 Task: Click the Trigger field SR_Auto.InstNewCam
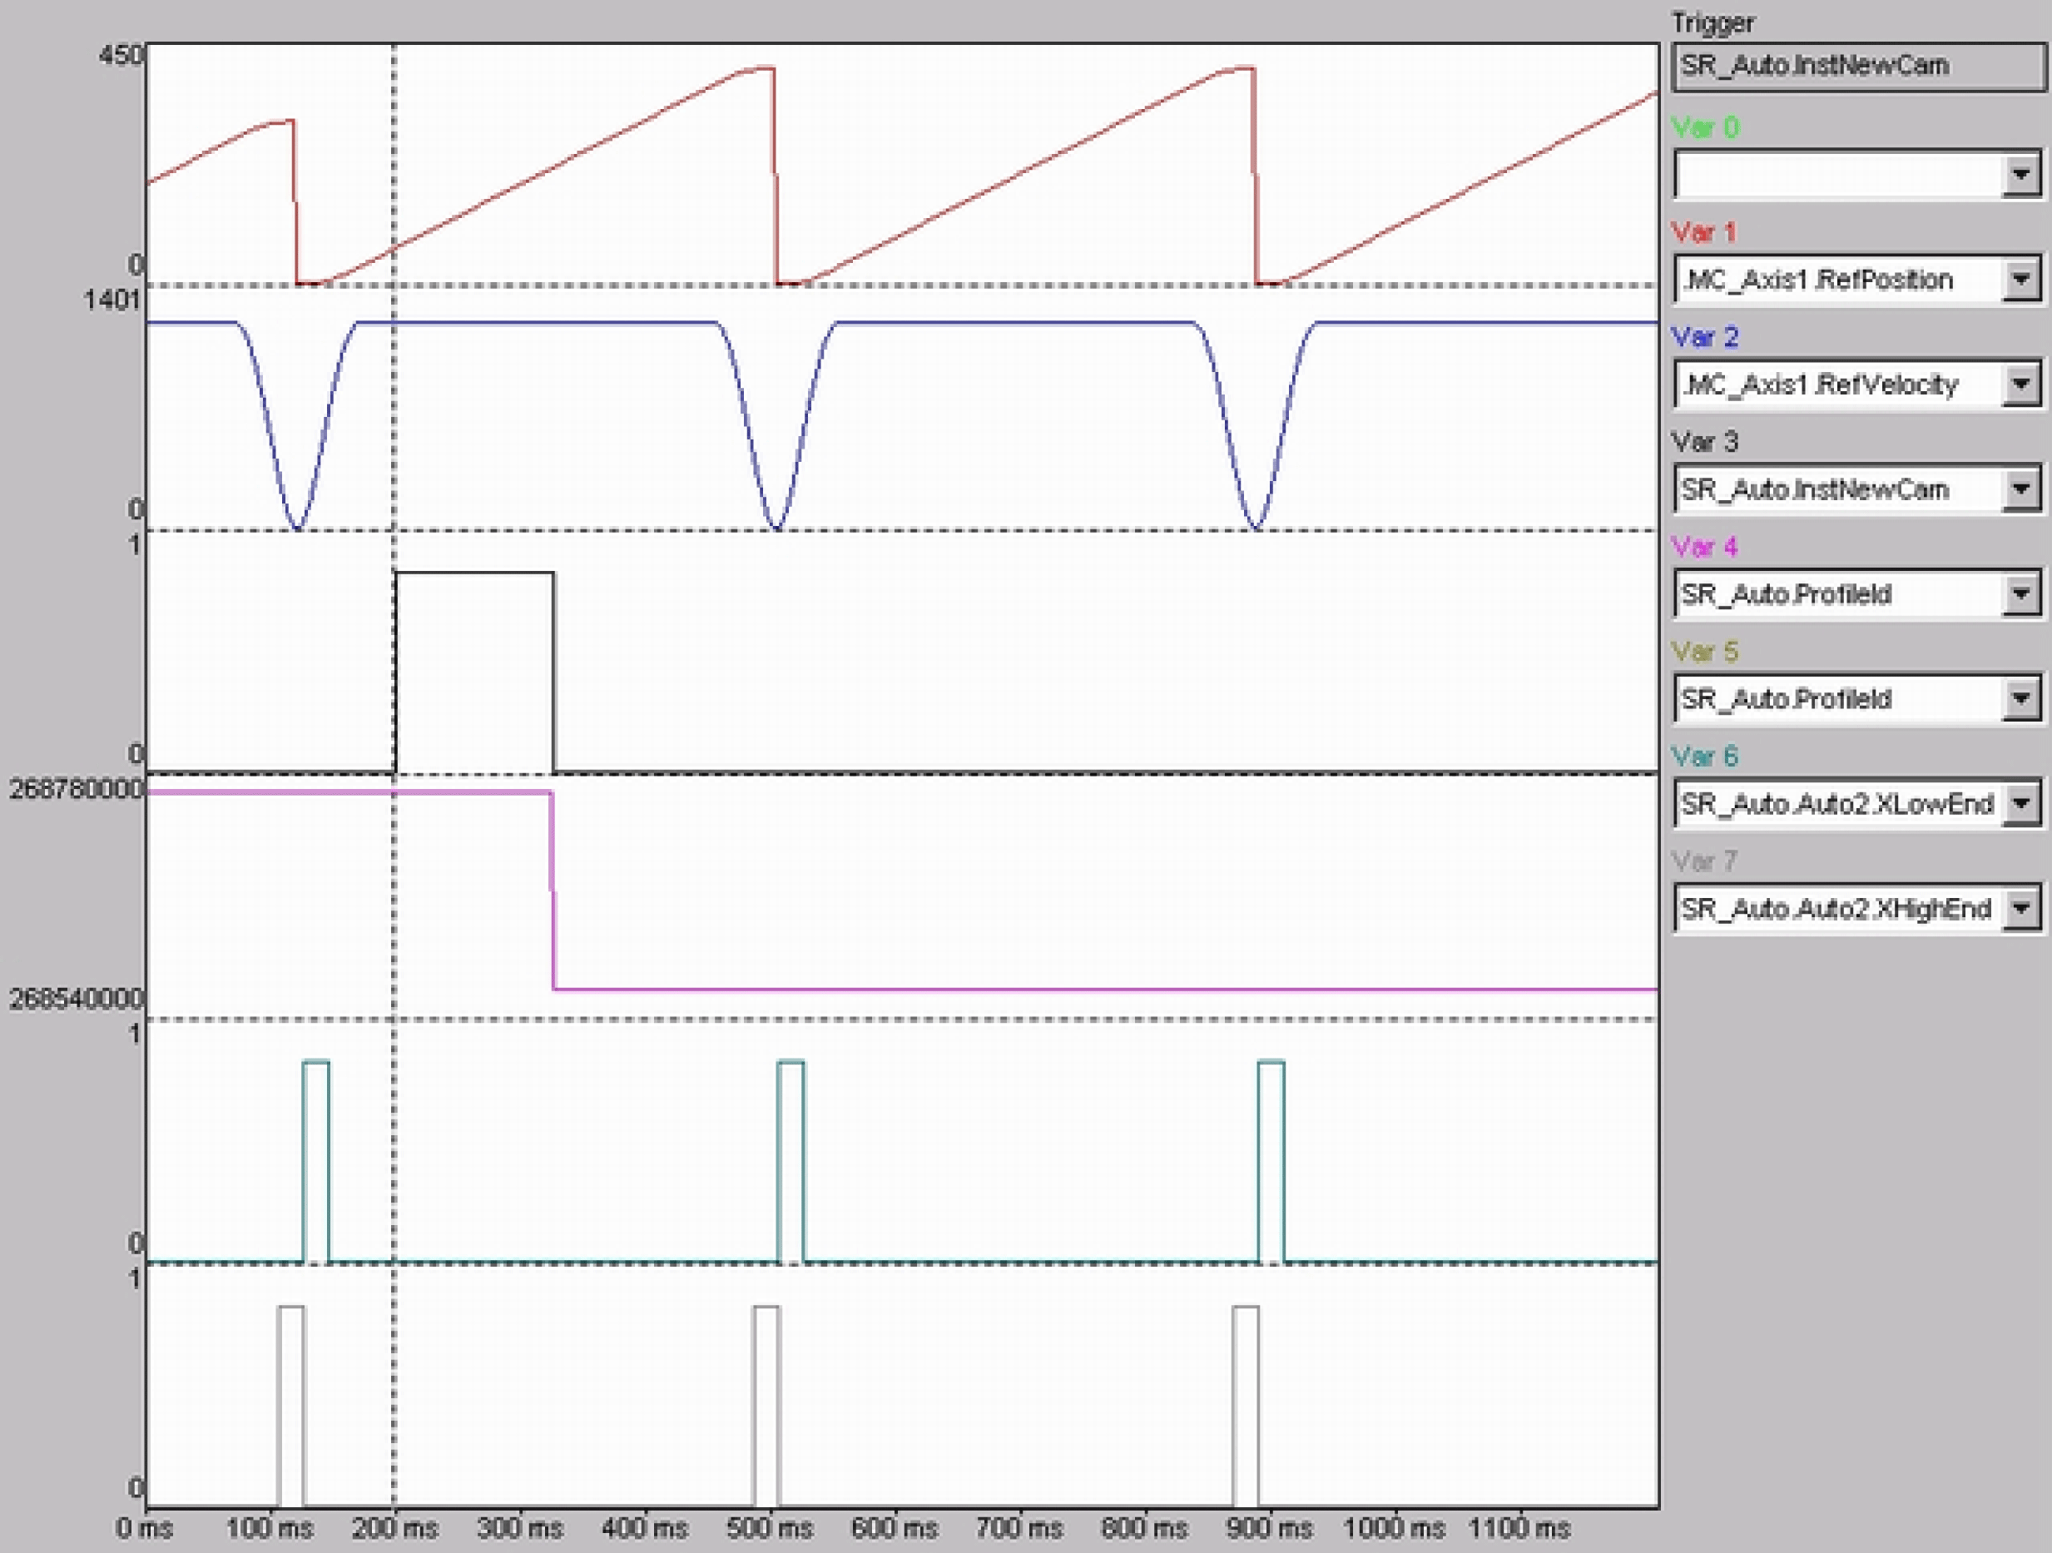pos(1857,66)
